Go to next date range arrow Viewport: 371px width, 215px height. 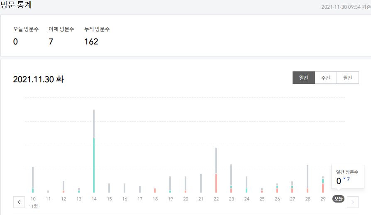[353, 202]
